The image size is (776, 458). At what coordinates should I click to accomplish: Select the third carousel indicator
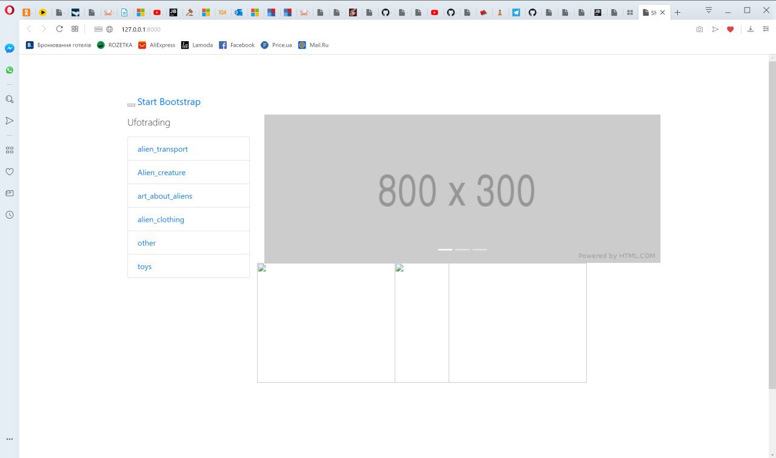tap(480, 249)
